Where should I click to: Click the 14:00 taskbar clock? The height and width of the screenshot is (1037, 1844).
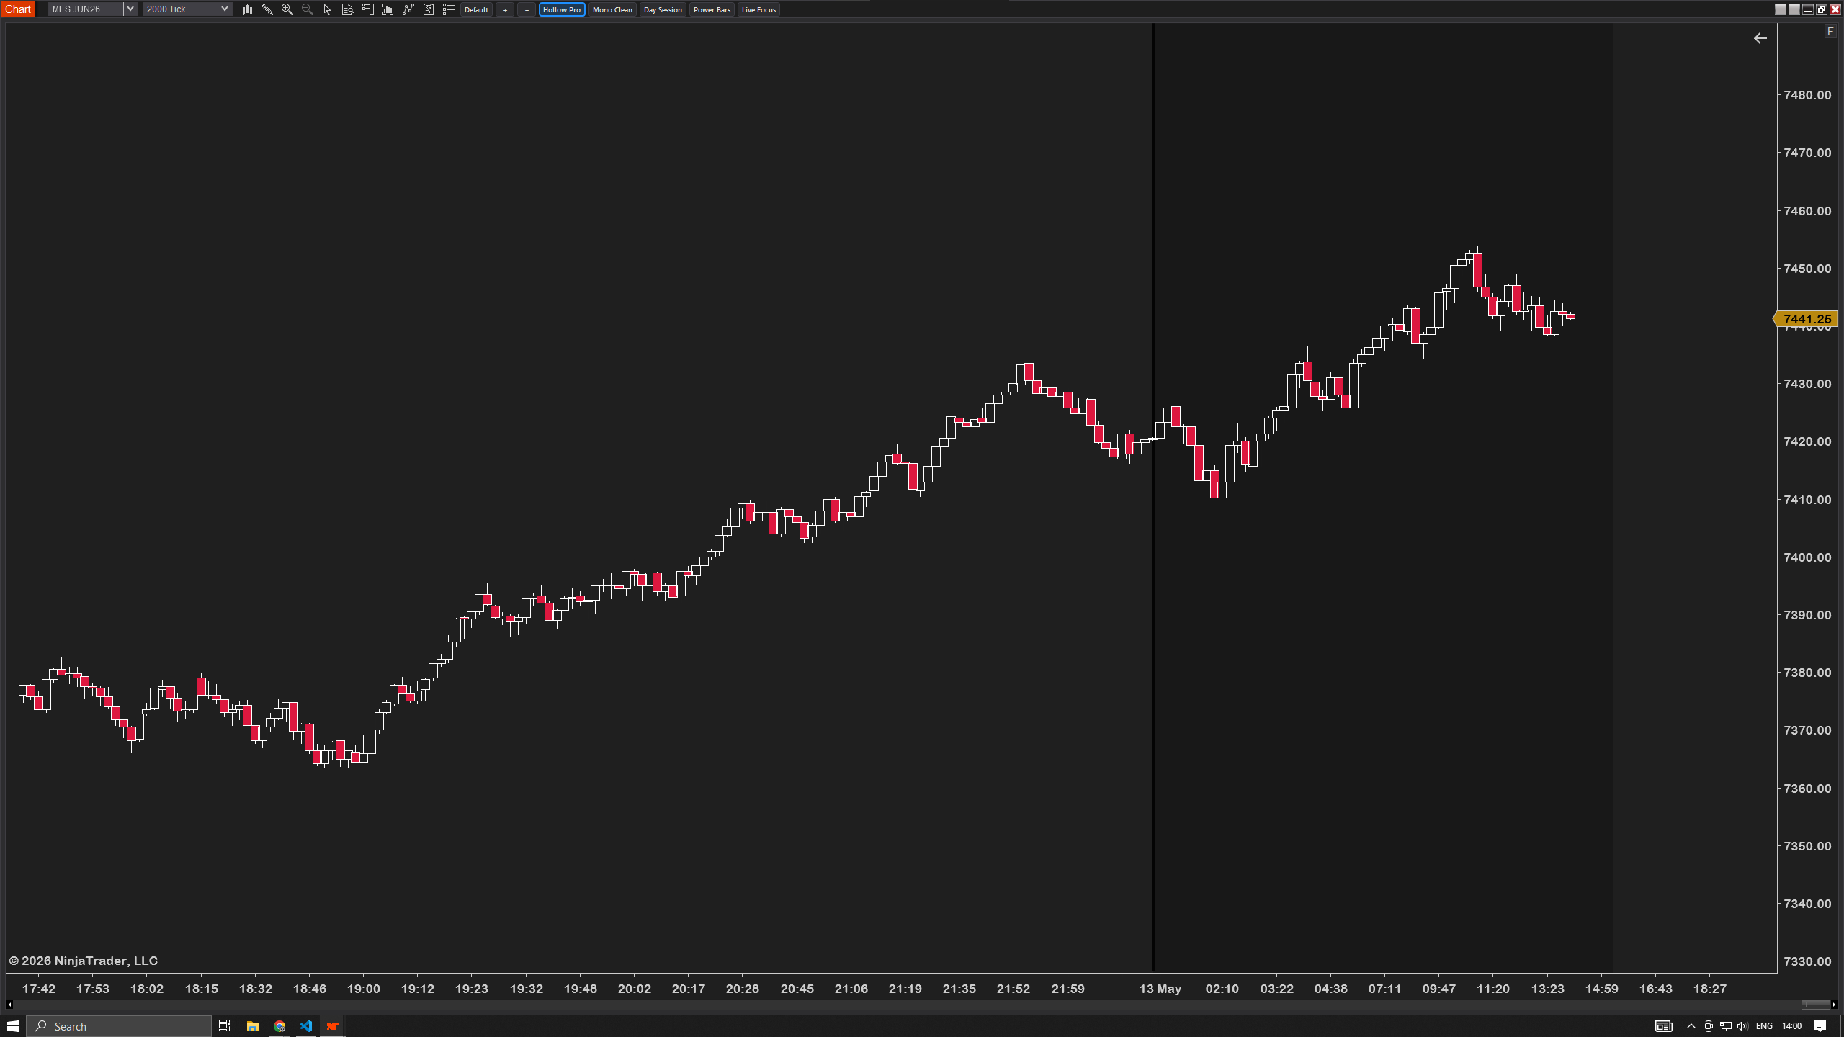pos(1792,1026)
